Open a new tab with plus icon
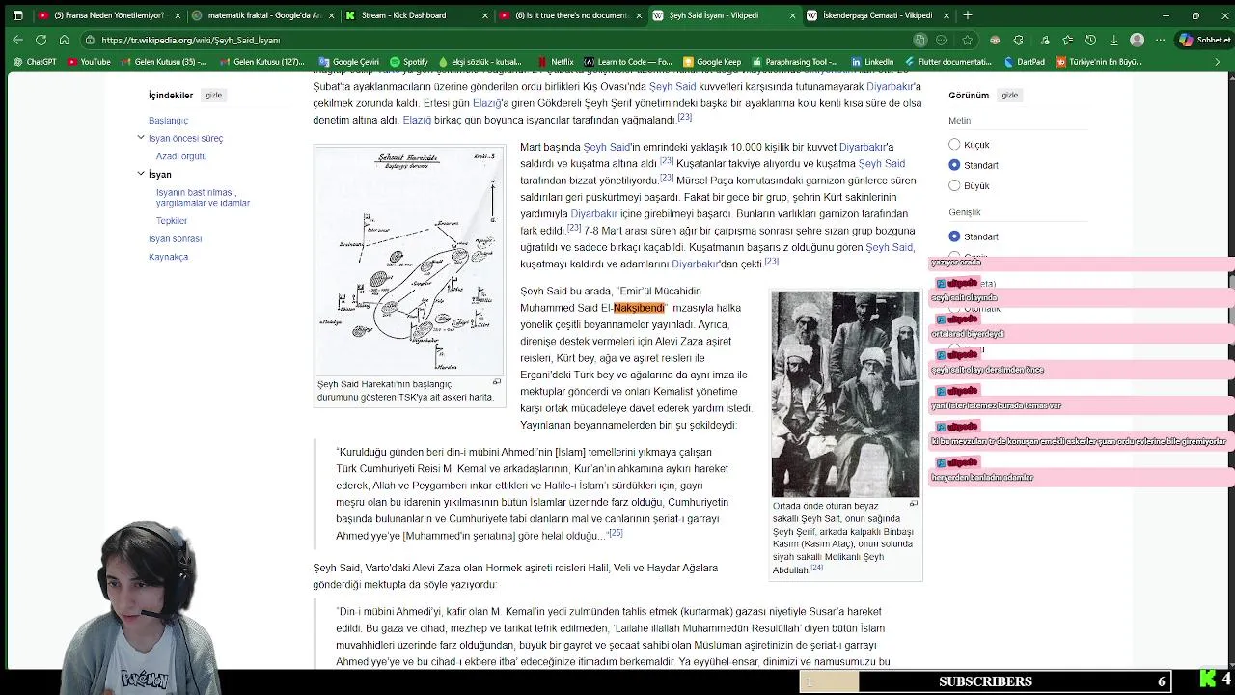This screenshot has height=695, width=1235. coord(968,15)
